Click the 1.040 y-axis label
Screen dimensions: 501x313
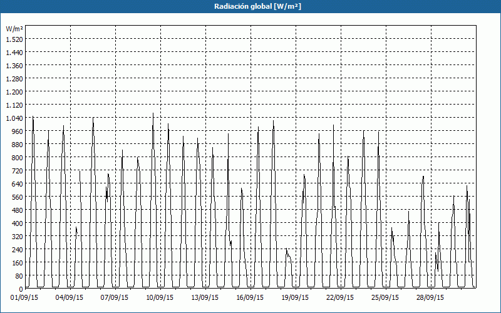(x=14, y=118)
